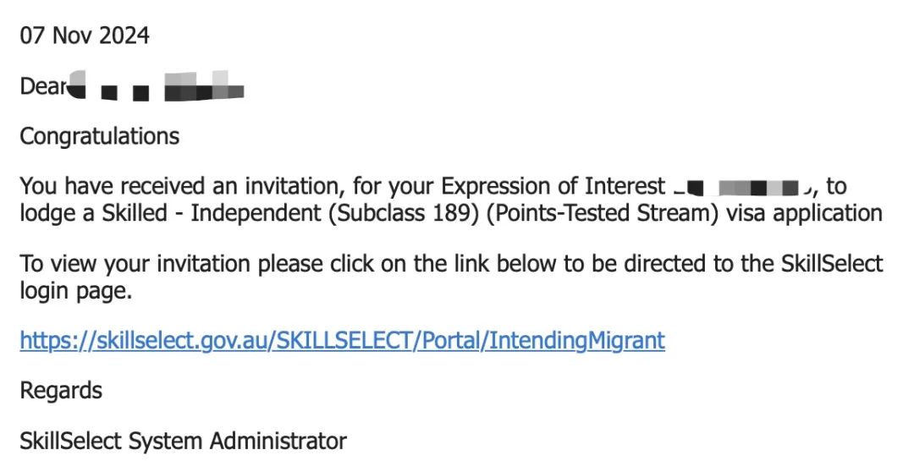
Task: Click the blurred Expression of Interest number
Action: [743, 188]
